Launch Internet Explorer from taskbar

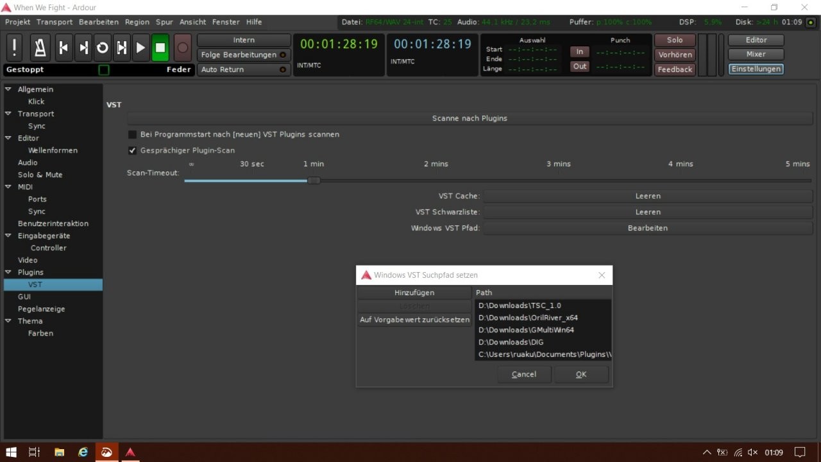coord(83,452)
